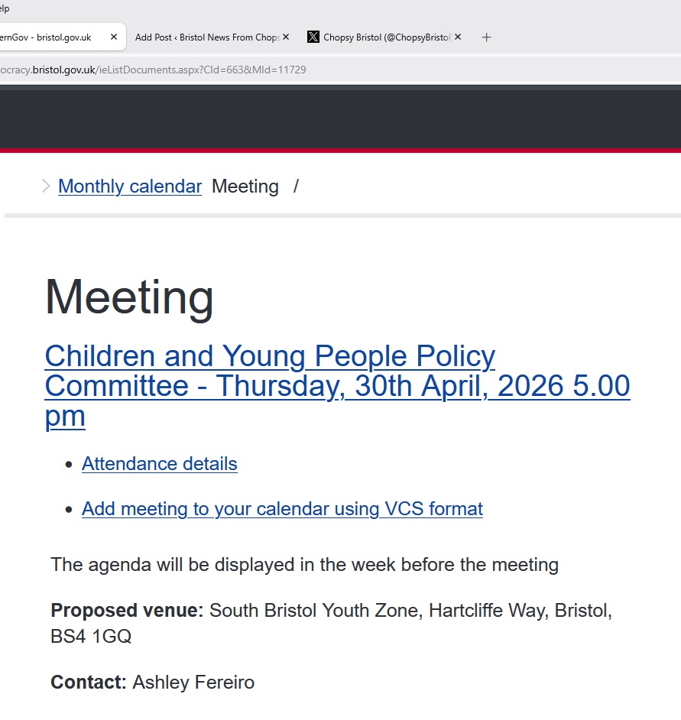Screen dimensions: 681x720
Task: Click the large Meeting page heading
Action: point(129,297)
